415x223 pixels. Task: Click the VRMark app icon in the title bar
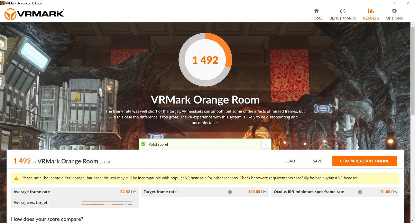pyautogui.click(x=3, y=3)
